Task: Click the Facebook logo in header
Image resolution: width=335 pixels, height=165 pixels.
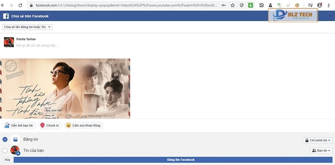Action: (6, 16)
